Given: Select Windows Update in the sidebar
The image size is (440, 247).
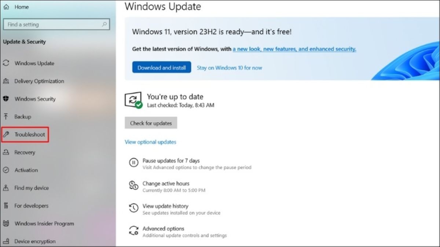Looking at the screenshot, I should click(34, 63).
